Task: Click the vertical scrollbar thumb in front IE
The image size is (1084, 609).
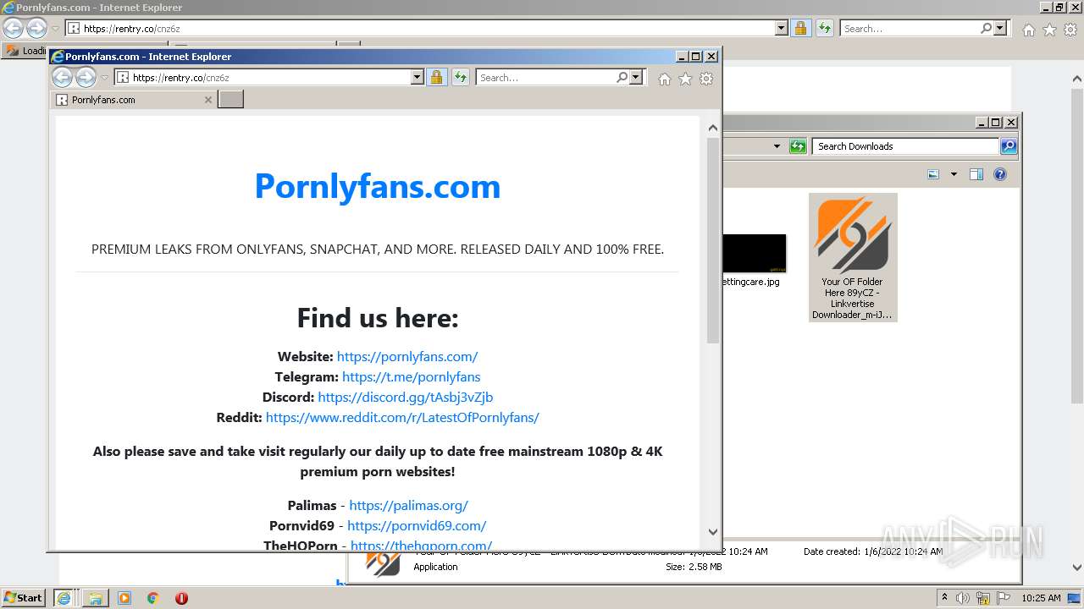Action: coord(712,240)
